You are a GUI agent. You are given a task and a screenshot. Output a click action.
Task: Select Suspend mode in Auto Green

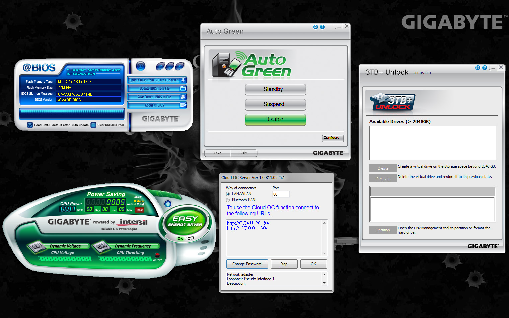275,104
